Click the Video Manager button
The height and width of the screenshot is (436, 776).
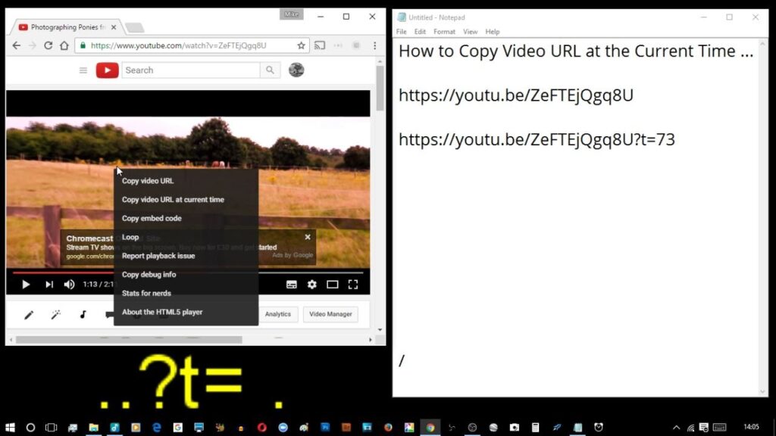pos(330,314)
